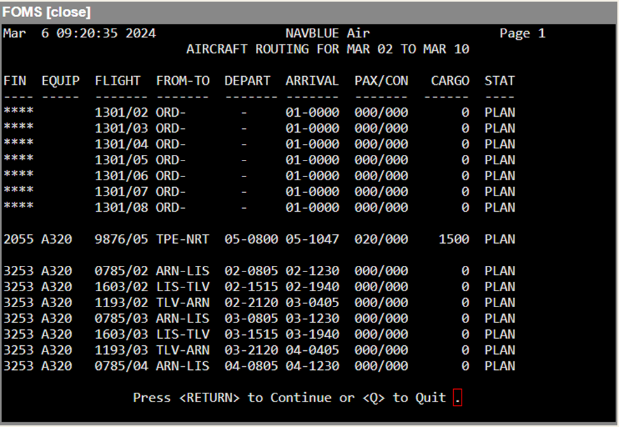Click the PAX/CON column header
This screenshot has height=427, width=619.
point(381,81)
